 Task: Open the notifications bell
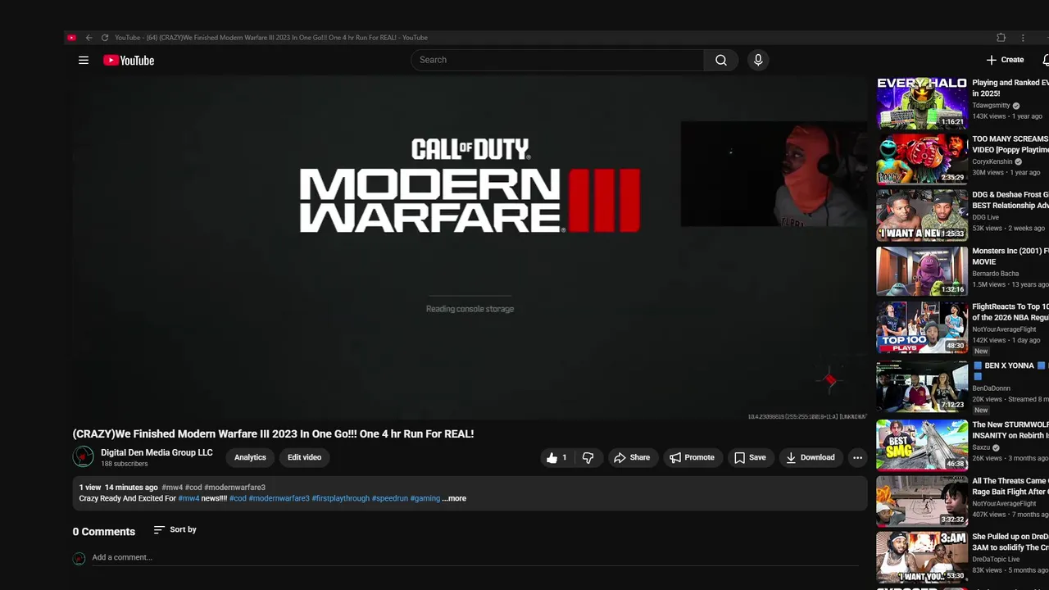point(1046,60)
